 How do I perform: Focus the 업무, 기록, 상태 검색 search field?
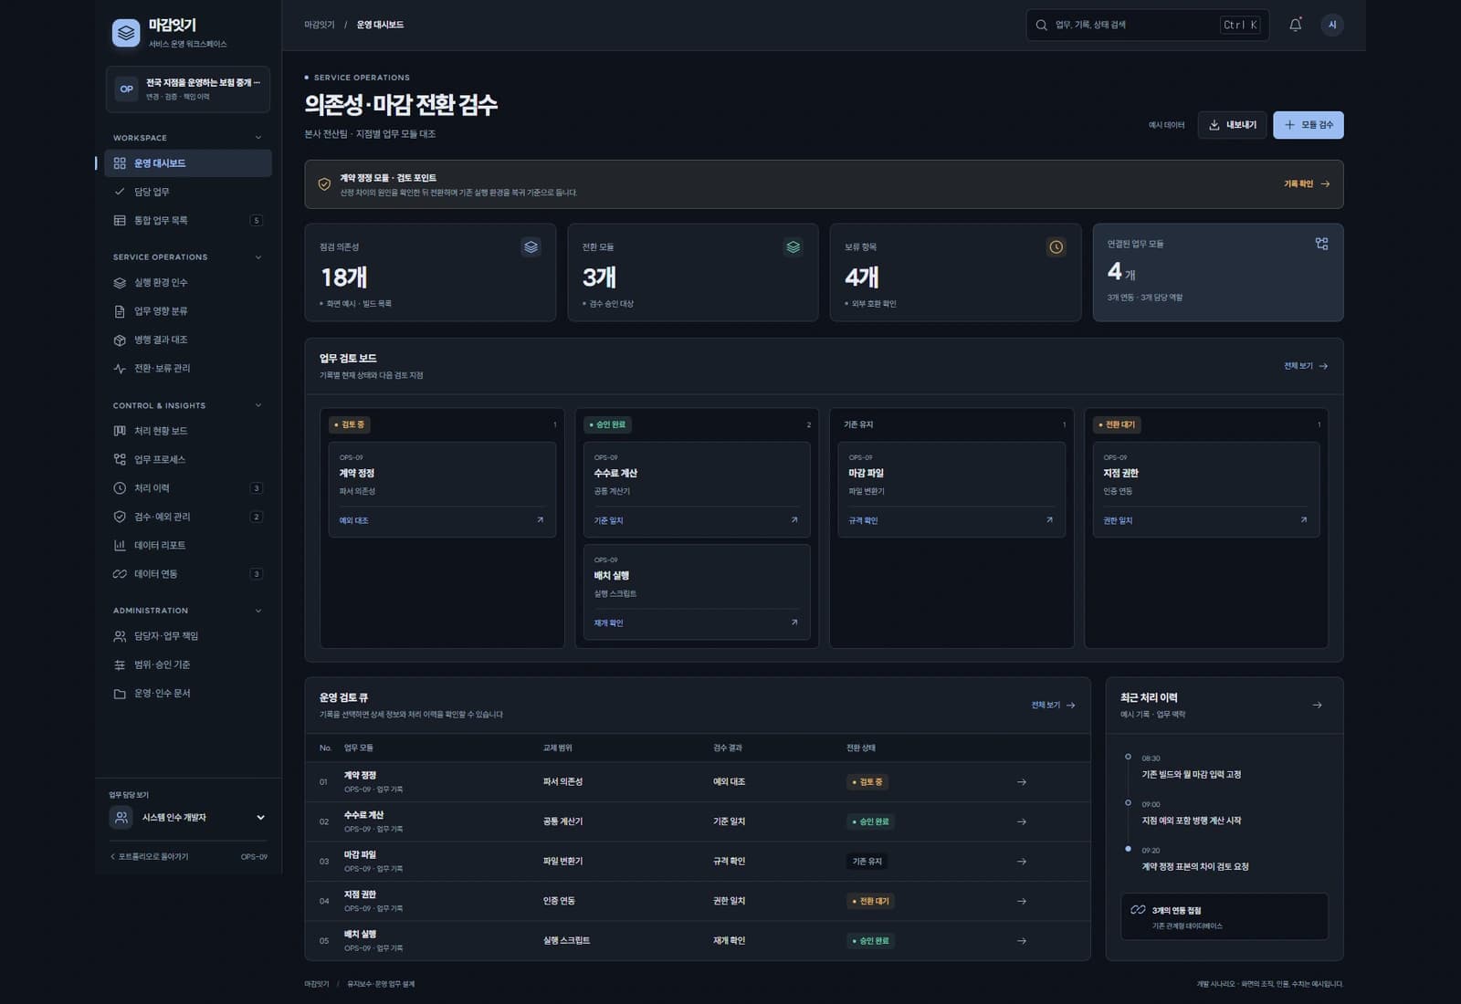click(1147, 25)
